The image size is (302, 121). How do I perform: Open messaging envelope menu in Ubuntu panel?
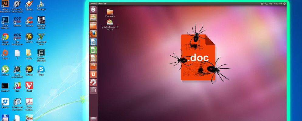tap(262, 4)
